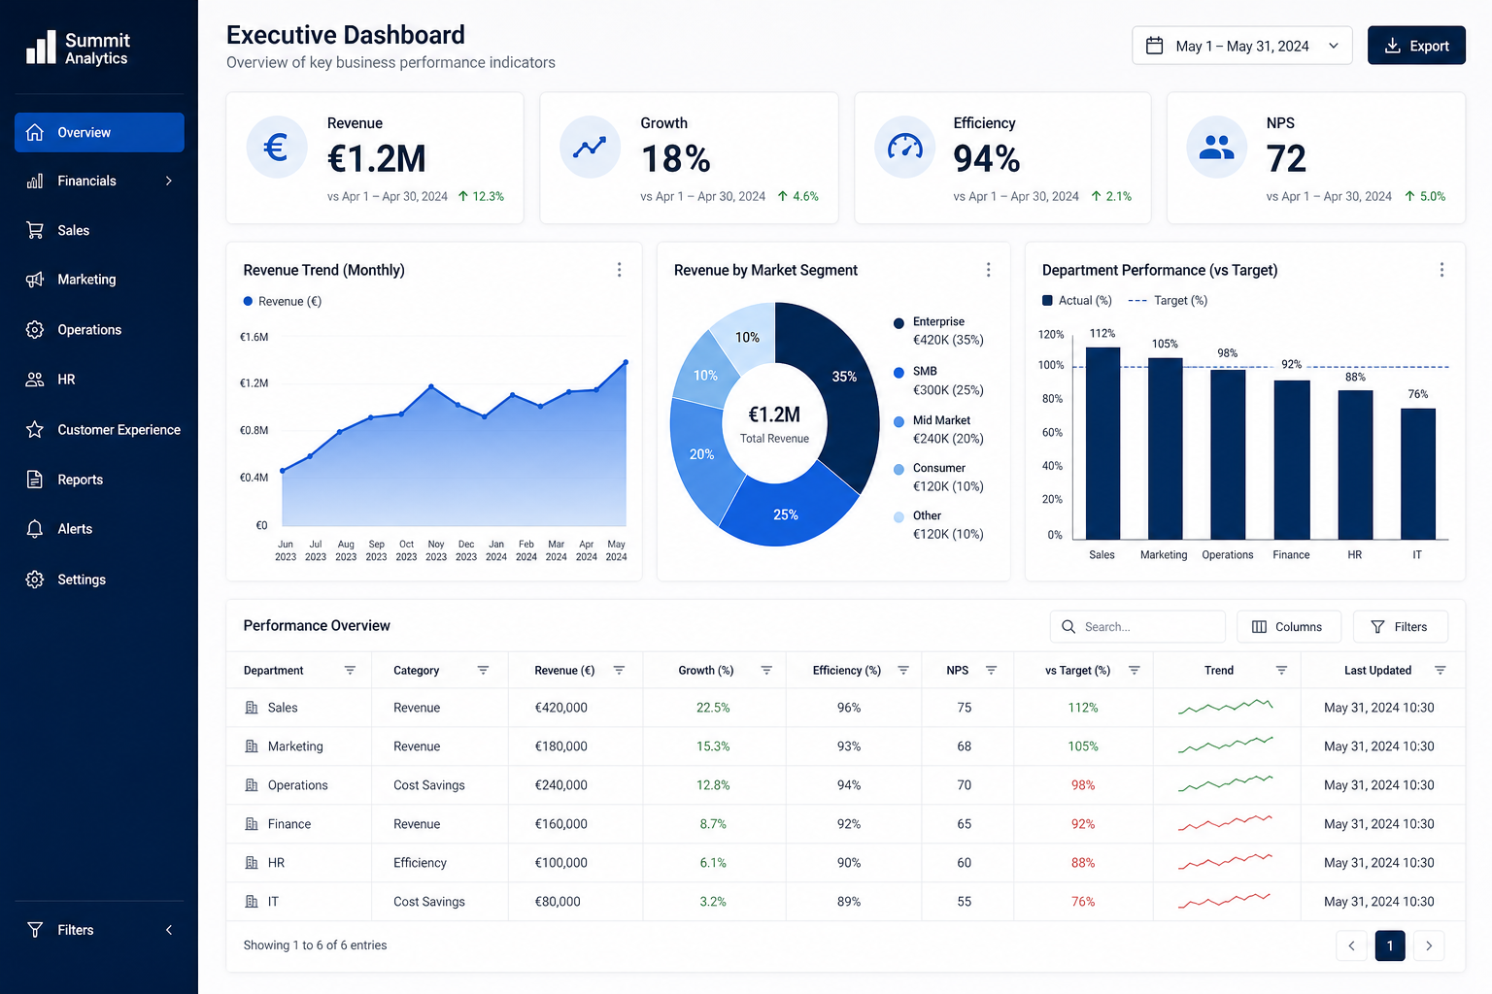Select page 1 pagination button
Image resolution: width=1492 pixels, height=994 pixels.
[x=1390, y=945]
